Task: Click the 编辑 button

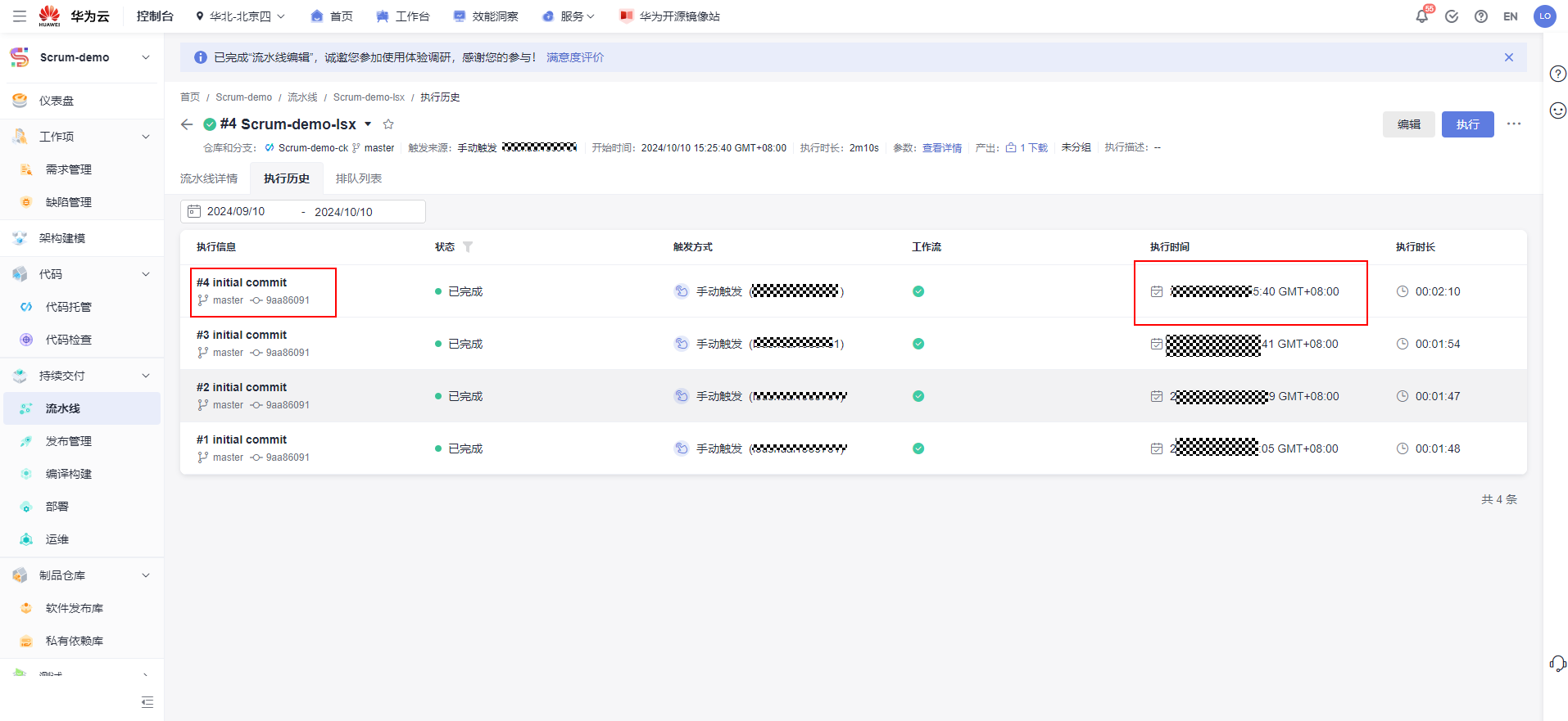Action: click(x=1409, y=124)
